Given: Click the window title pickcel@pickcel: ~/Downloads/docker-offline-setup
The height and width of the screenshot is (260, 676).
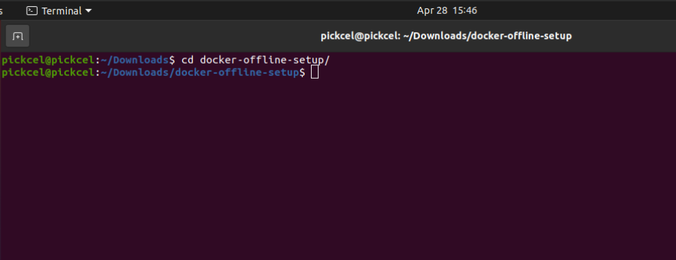Looking at the screenshot, I should [446, 36].
